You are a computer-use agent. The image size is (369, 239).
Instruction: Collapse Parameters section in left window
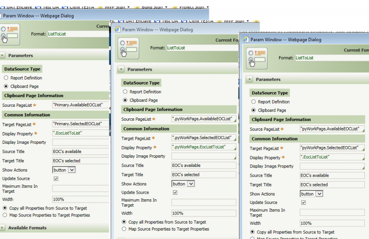click(x=2, y=55)
